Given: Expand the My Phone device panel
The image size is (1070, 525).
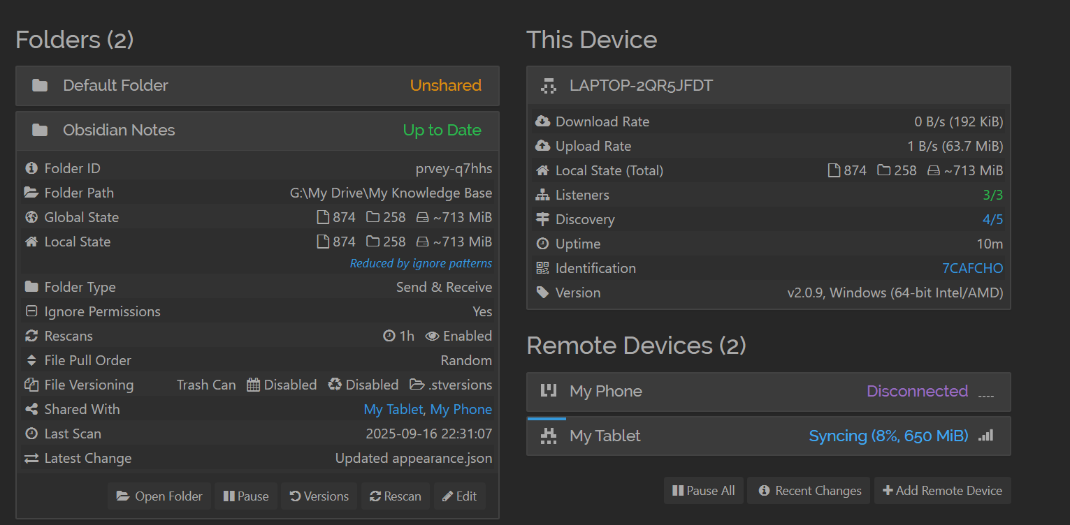Looking at the screenshot, I should click(768, 392).
